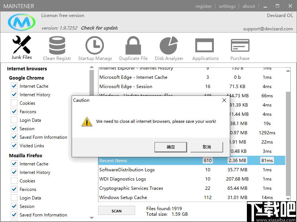Click up arrow of left panel scrollbar
297x222 pixels.
click(92, 67)
